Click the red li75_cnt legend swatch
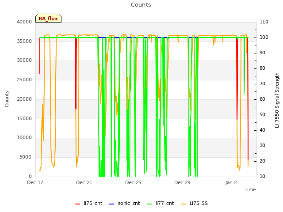Image resolution: width=283 pixels, height=212 pixels. click(78, 204)
